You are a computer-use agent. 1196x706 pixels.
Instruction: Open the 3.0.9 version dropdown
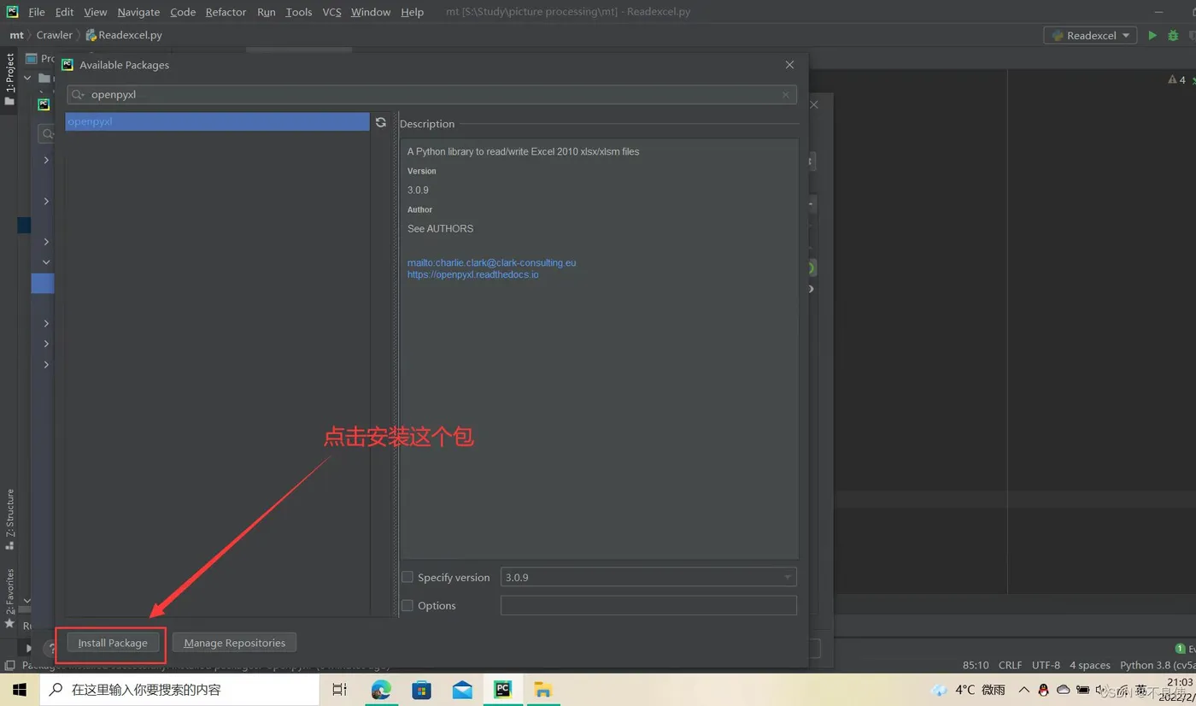pyautogui.click(x=648, y=577)
